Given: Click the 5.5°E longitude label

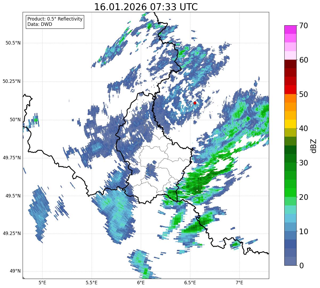Looking at the screenshot, I should point(92,282).
